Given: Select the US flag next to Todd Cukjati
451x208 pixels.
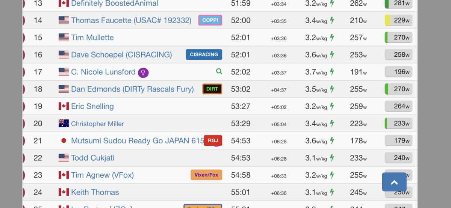Looking at the screenshot, I should (x=64, y=158).
